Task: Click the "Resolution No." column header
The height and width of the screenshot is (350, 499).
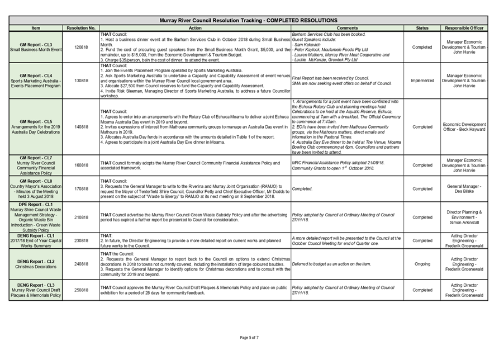Action: 80,28
